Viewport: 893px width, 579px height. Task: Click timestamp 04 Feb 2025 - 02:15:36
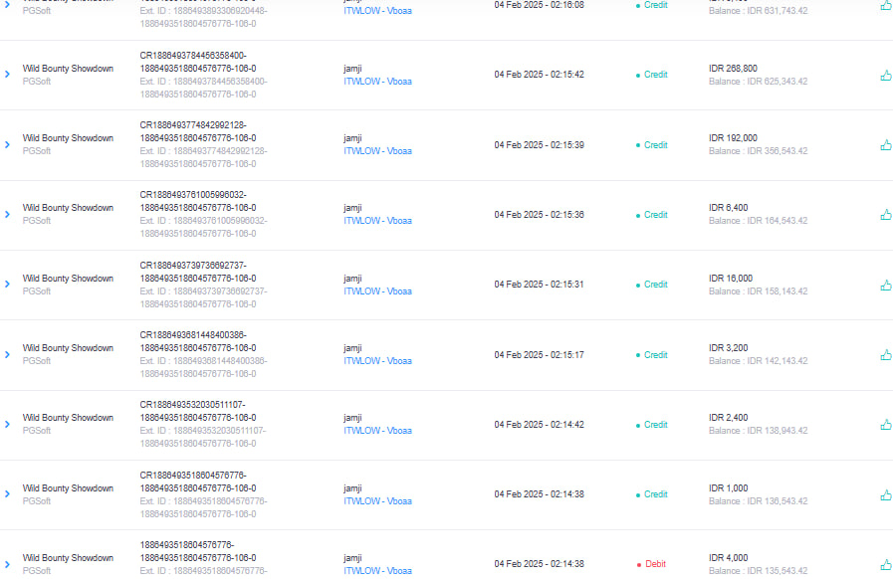coord(539,215)
